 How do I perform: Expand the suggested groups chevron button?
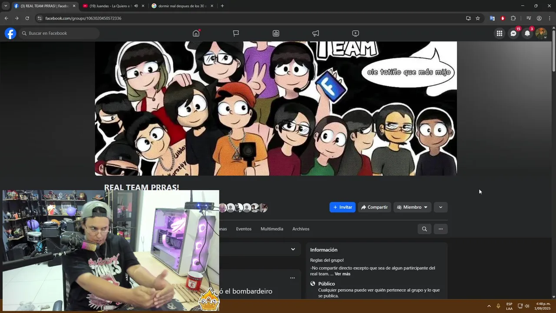[x=440, y=207]
